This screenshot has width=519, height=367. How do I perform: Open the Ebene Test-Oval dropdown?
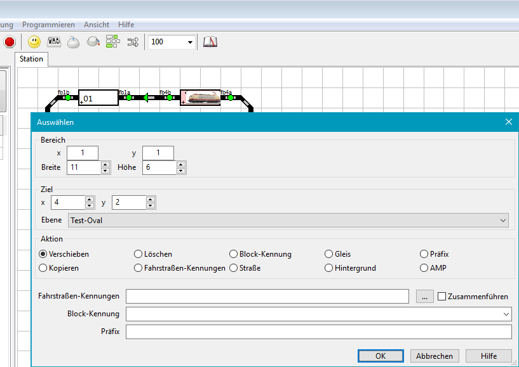(503, 221)
